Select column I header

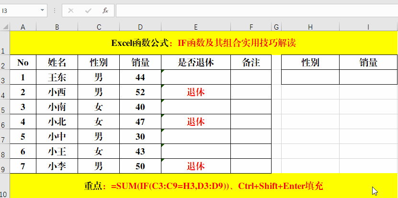(368, 27)
